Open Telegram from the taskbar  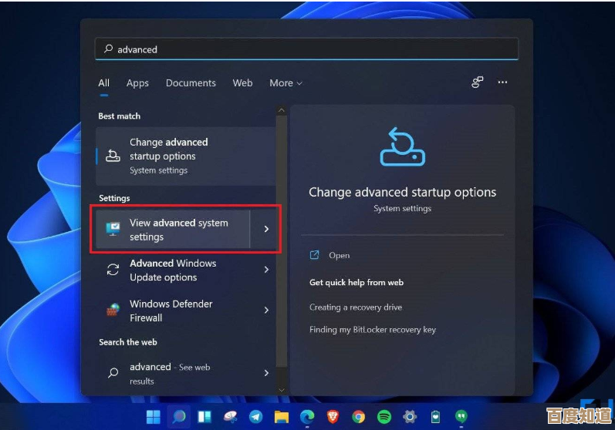(255, 417)
